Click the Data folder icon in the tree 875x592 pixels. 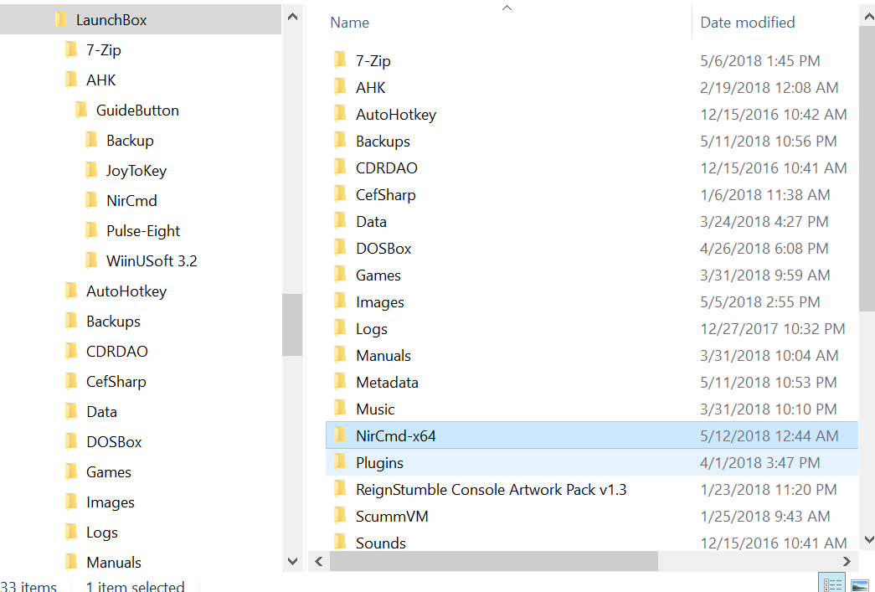coord(71,412)
